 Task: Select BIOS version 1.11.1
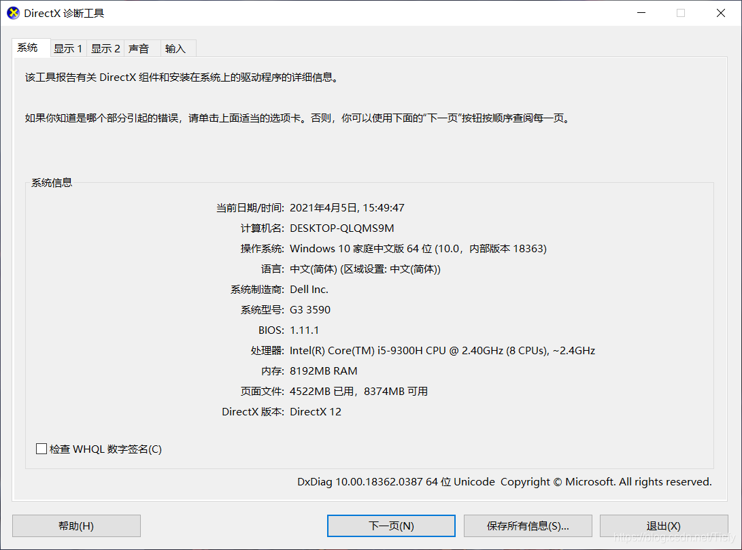click(x=304, y=330)
